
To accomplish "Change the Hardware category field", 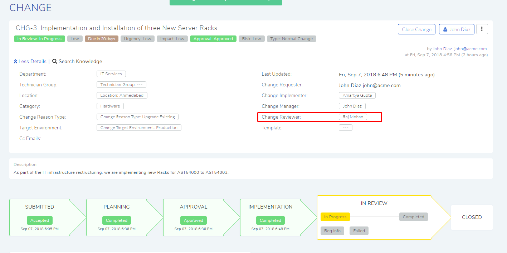I will [x=110, y=106].
